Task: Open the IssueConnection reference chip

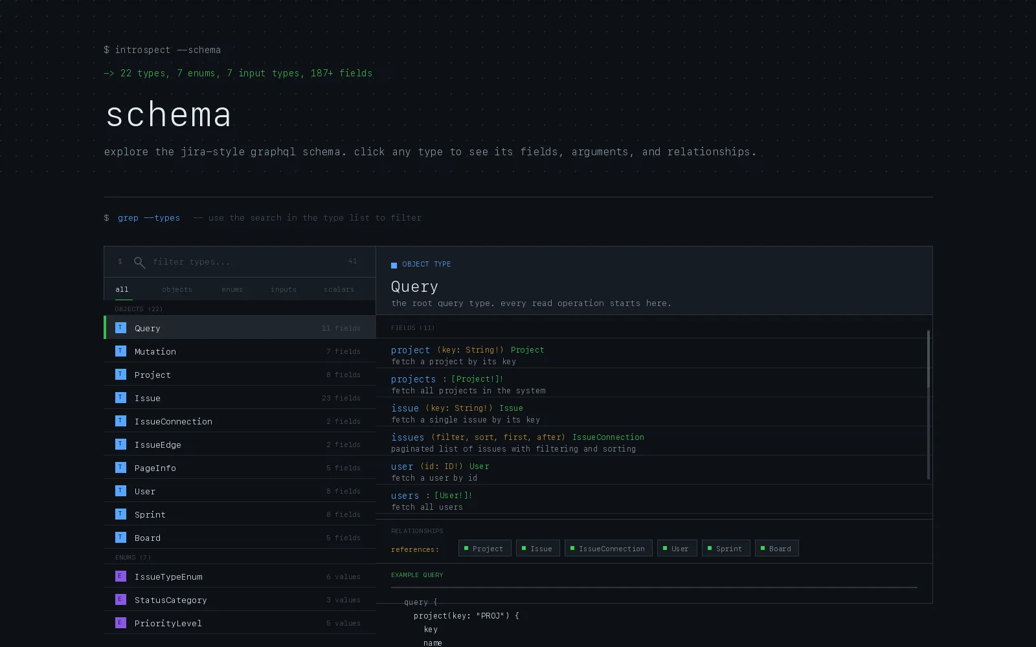Action: click(609, 548)
